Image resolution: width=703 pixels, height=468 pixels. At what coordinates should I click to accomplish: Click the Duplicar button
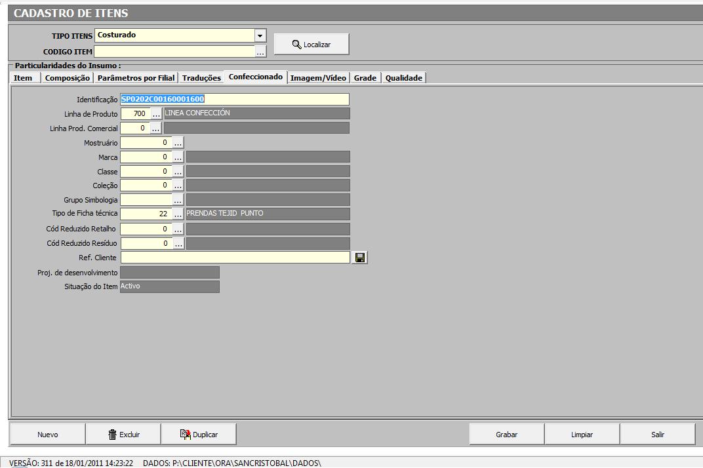click(199, 434)
